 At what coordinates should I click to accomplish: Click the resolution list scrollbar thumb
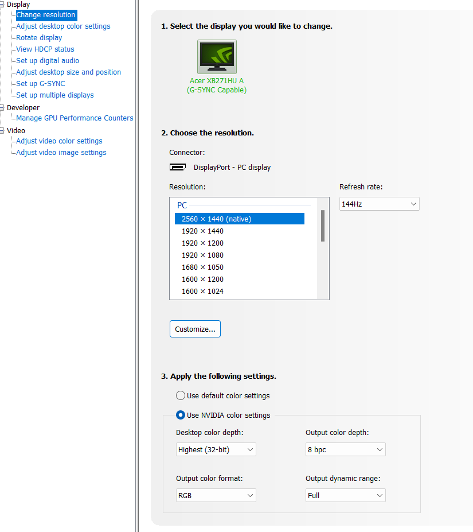(323, 226)
